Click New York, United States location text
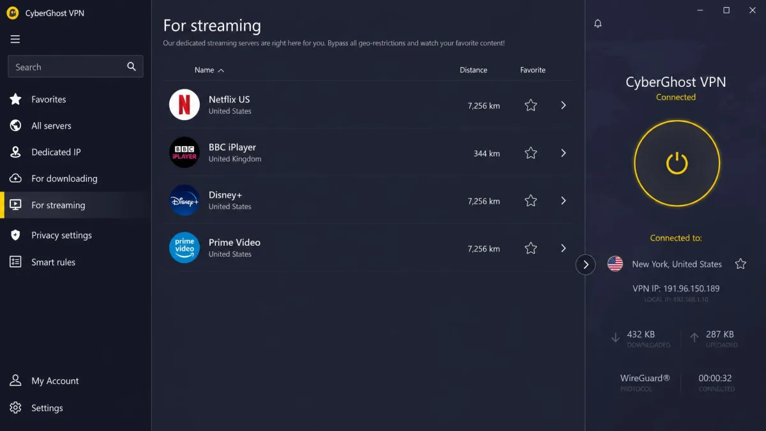 (677, 264)
